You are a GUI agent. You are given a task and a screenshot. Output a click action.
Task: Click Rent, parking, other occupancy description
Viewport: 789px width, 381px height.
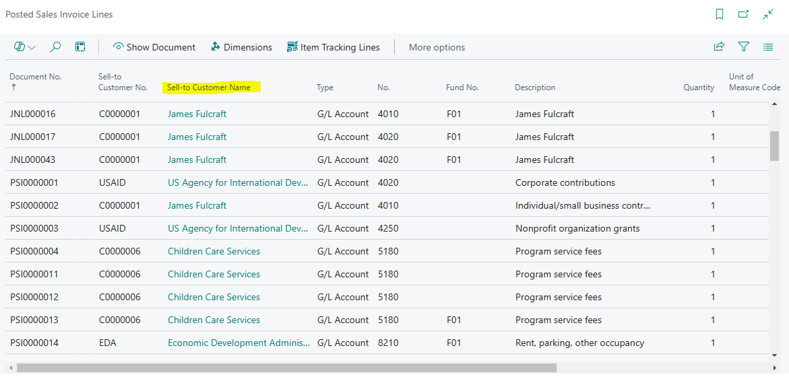(x=579, y=343)
